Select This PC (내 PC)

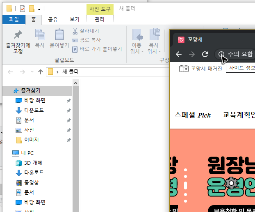pyautogui.click(x=23, y=153)
